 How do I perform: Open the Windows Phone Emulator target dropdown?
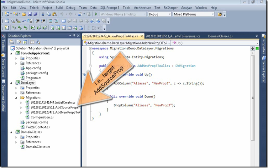123,14
